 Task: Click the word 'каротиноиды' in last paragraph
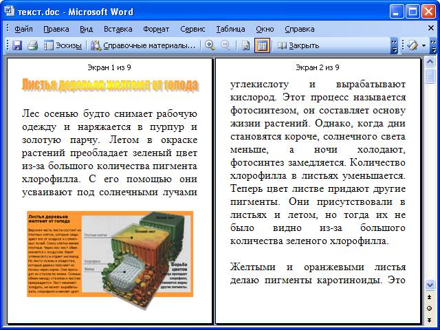coord(349,280)
